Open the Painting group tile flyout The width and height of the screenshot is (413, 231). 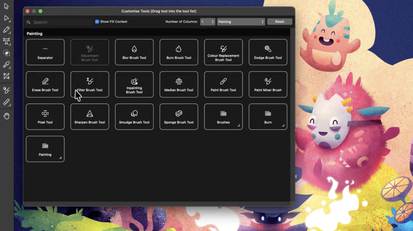tap(60, 158)
